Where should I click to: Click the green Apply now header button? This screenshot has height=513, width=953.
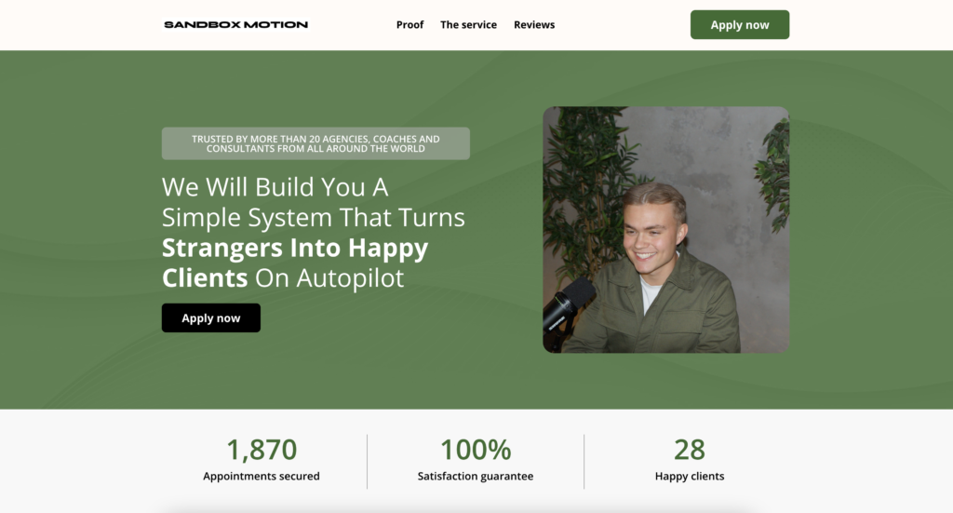click(740, 25)
